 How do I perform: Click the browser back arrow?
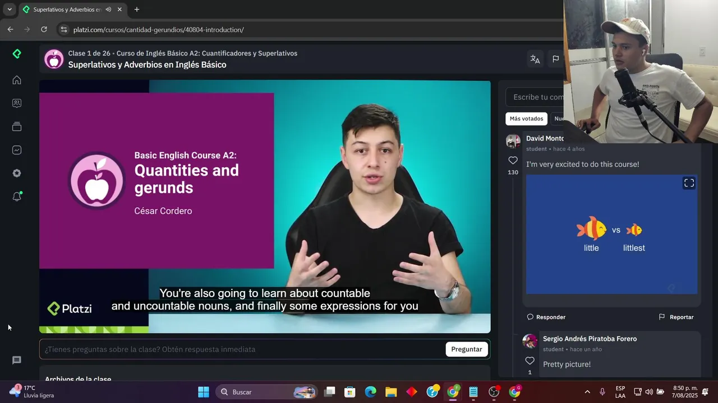10,29
